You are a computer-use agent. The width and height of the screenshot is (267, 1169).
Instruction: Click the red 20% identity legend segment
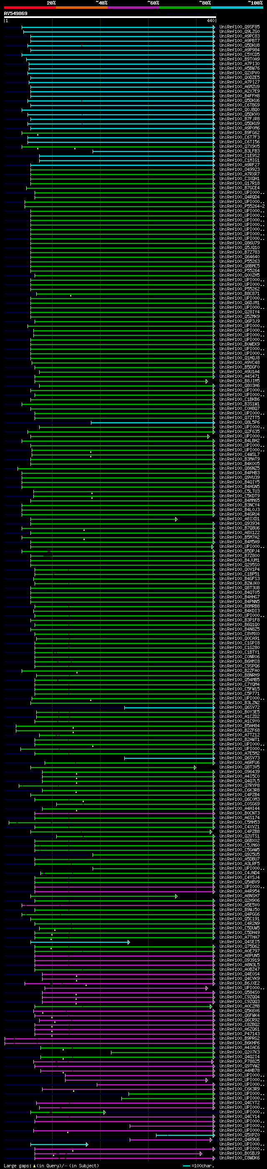coord(30,7)
